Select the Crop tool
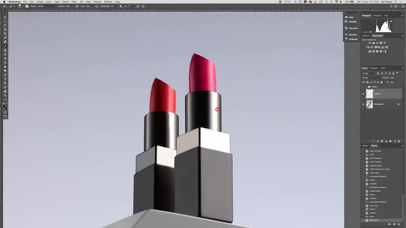The width and height of the screenshot is (406, 228). pyautogui.click(x=5, y=33)
